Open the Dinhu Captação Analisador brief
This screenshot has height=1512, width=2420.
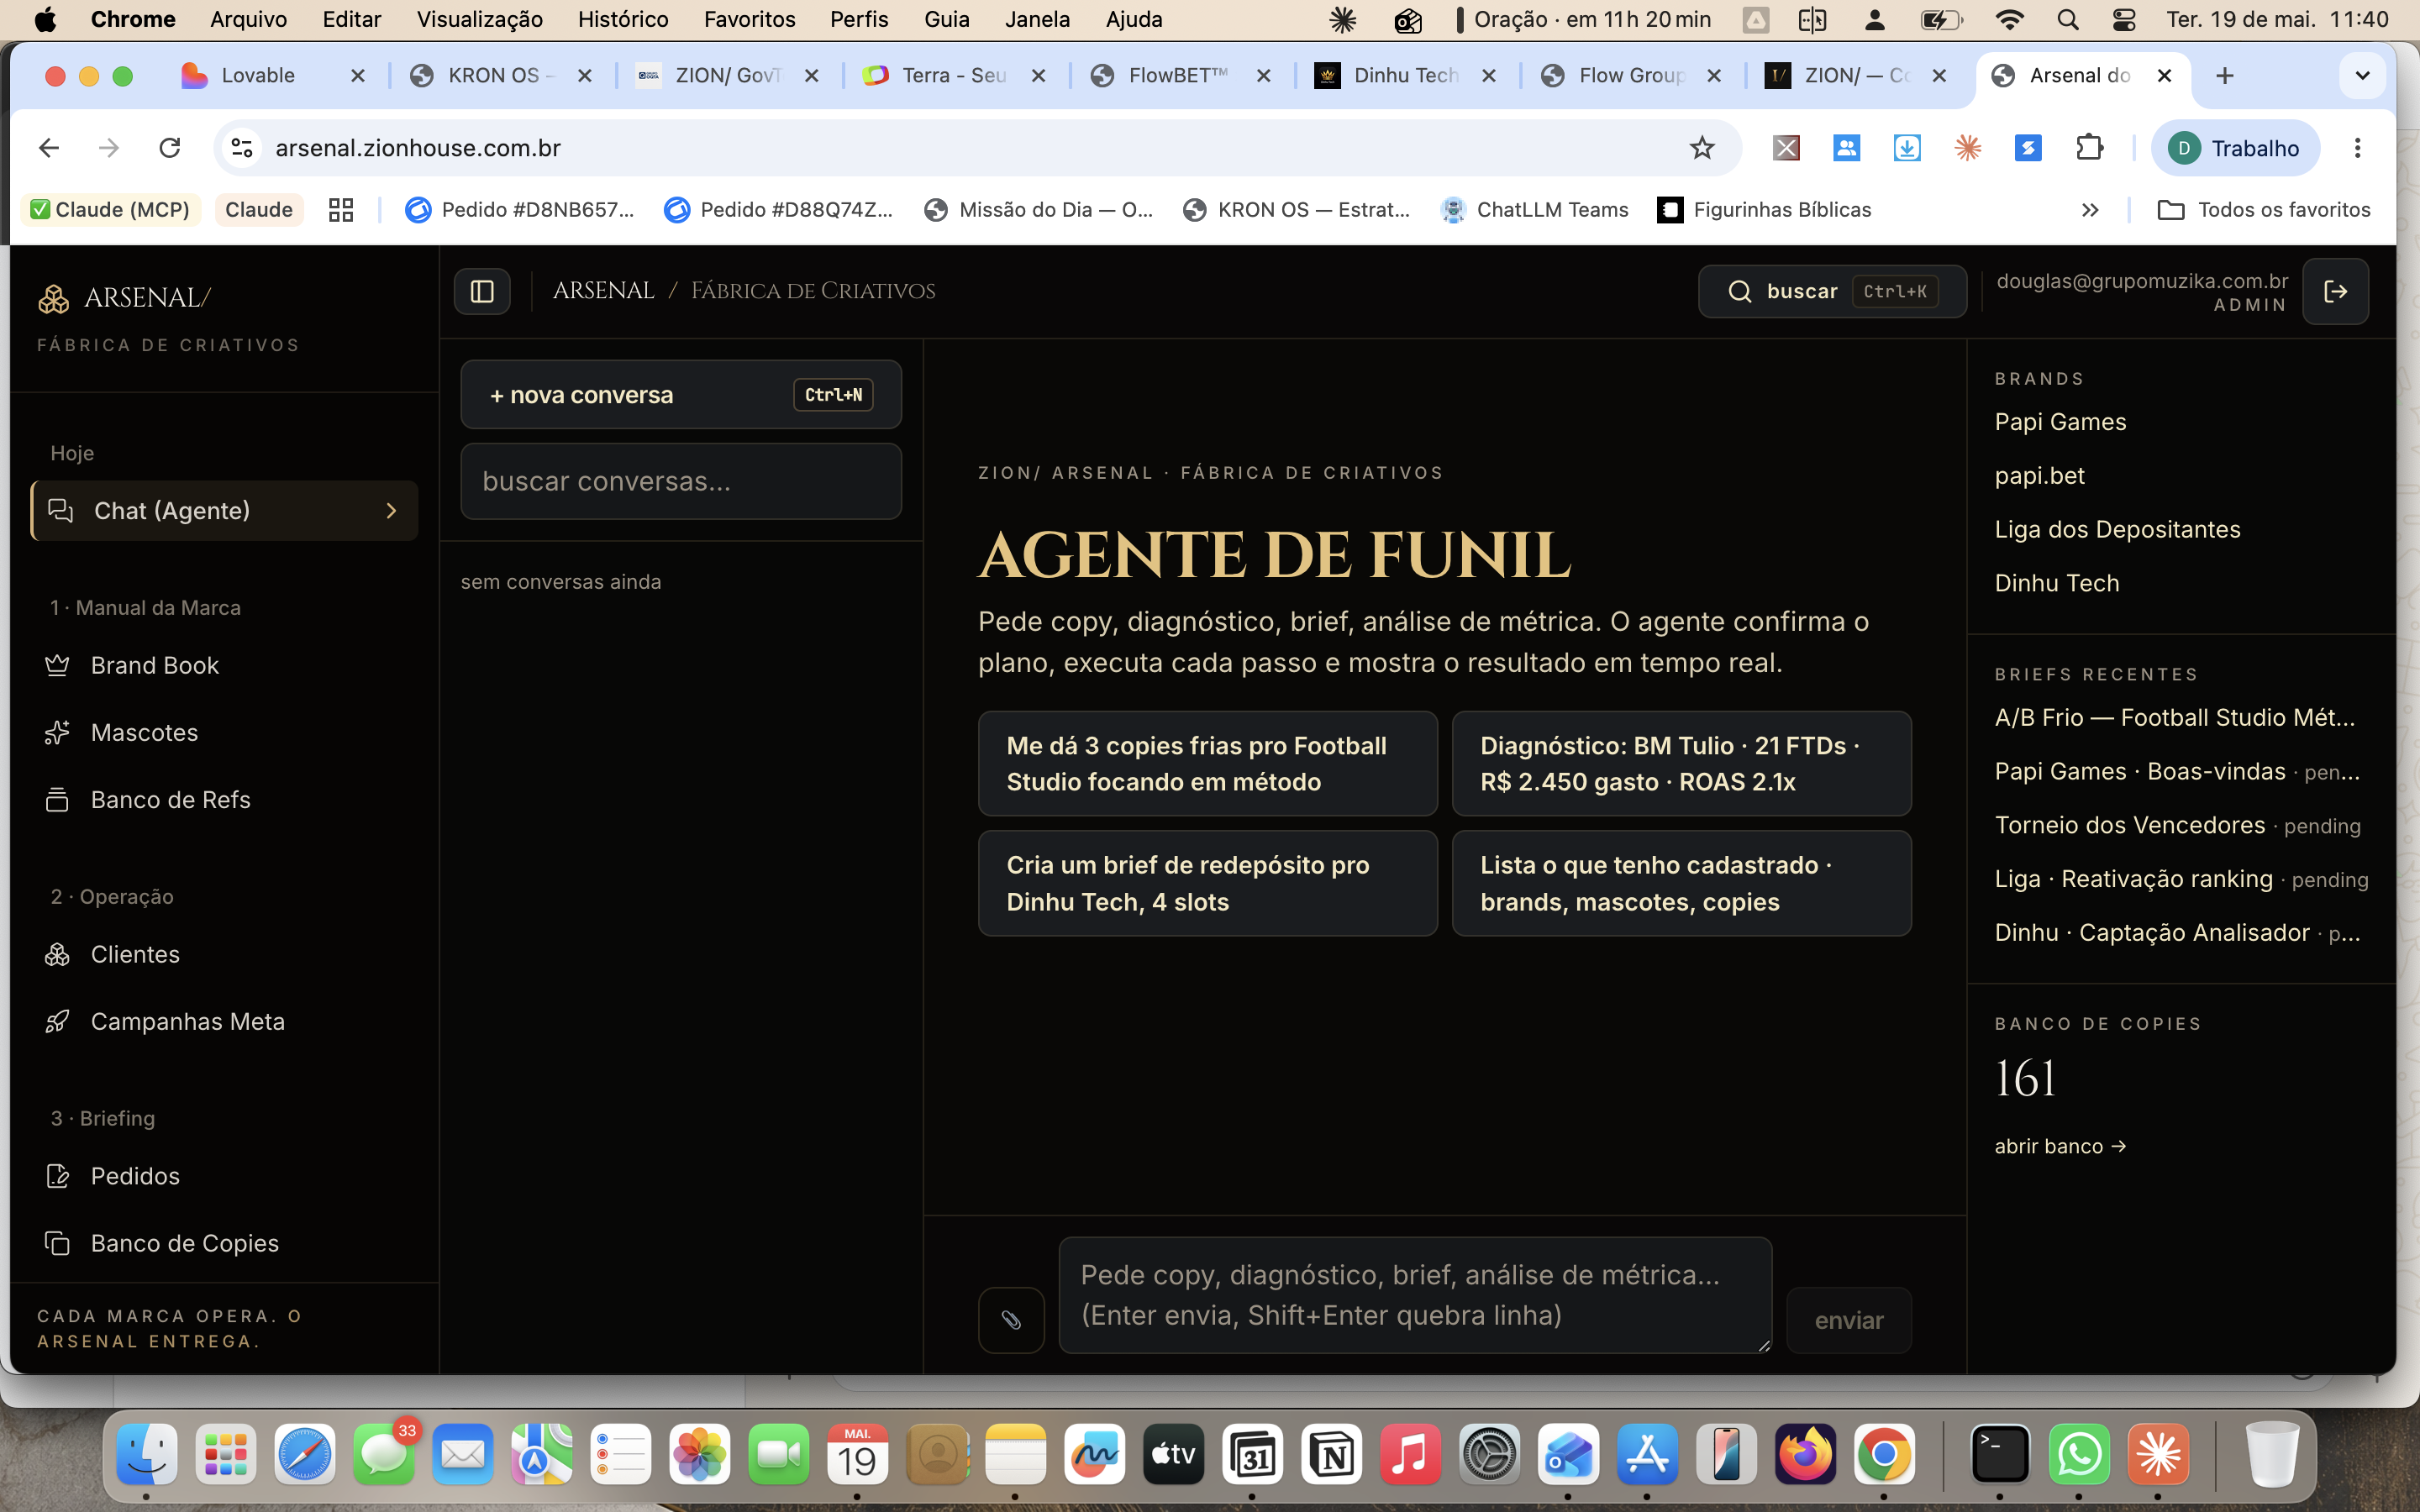coord(2177,933)
